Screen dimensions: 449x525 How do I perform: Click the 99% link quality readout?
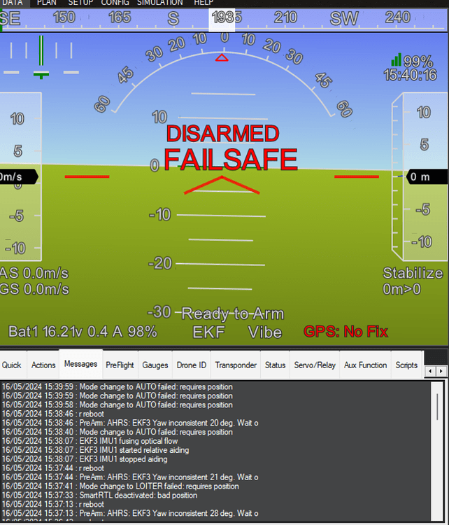(x=418, y=62)
